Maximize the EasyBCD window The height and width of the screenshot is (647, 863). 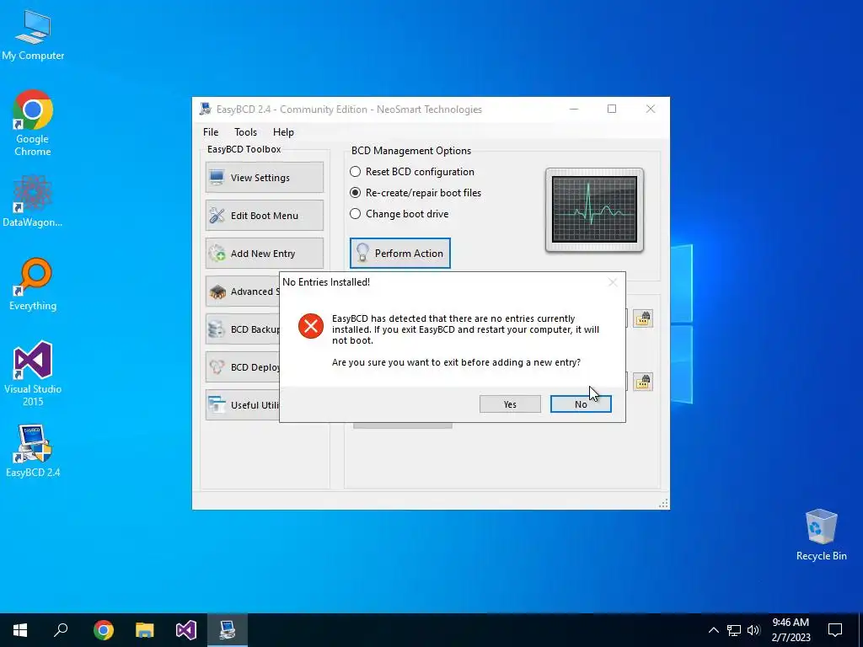pyautogui.click(x=612, y=109)
